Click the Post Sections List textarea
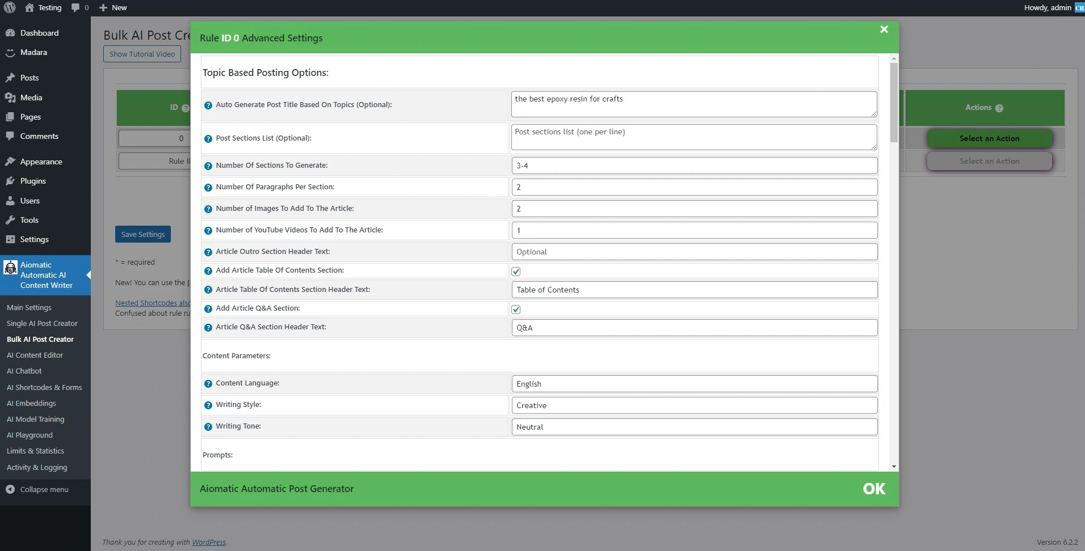The width and height of the screenshot is (1085, 551). coord(694,137)
